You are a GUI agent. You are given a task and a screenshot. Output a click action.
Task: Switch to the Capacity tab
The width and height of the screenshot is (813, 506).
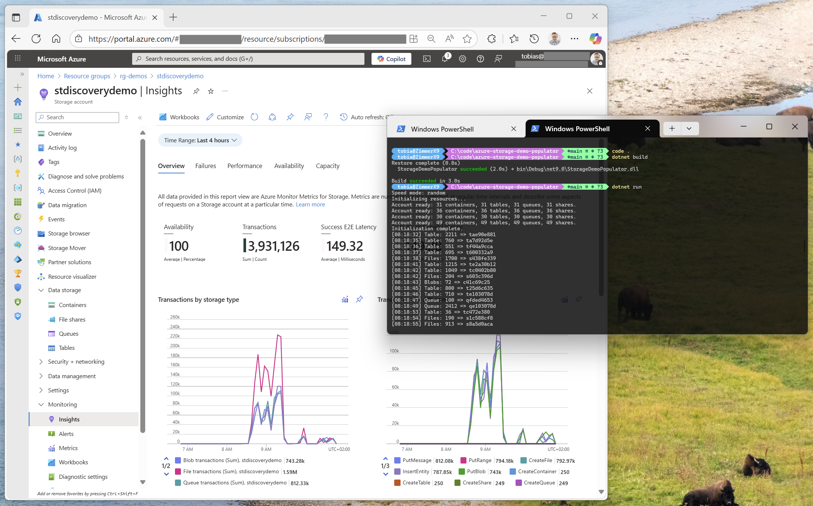coord(327,166)
